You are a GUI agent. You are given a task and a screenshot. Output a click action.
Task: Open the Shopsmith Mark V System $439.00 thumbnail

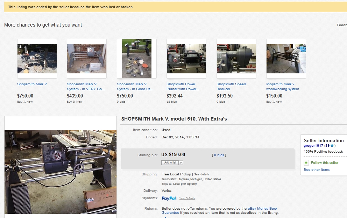pos(87,59)
